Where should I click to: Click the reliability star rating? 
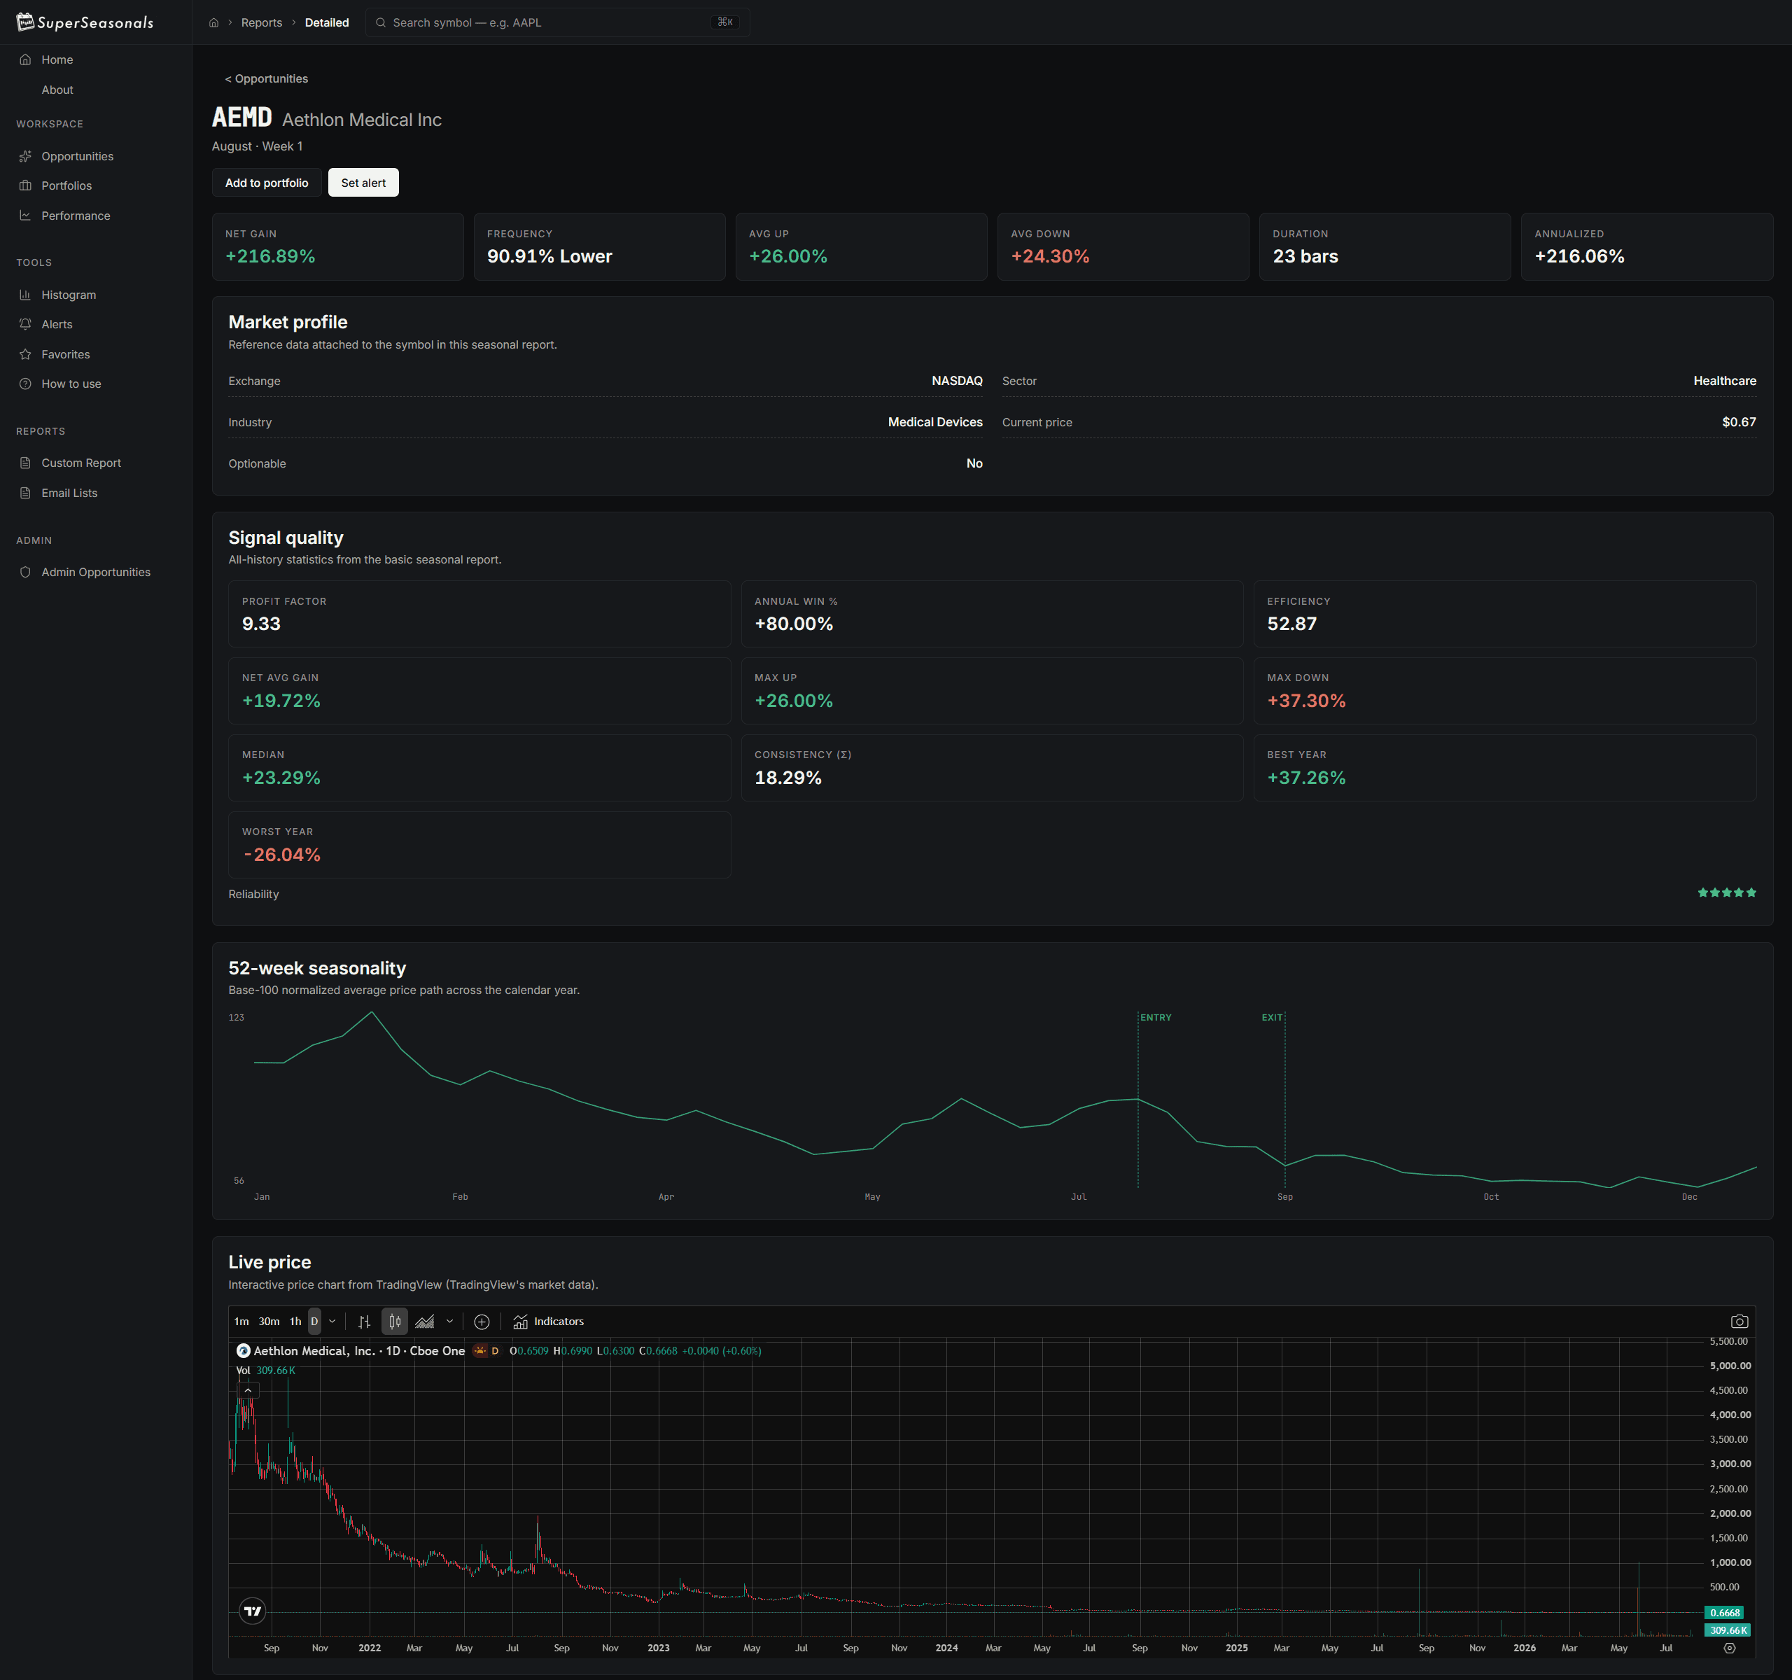[x=1726, y=893]
